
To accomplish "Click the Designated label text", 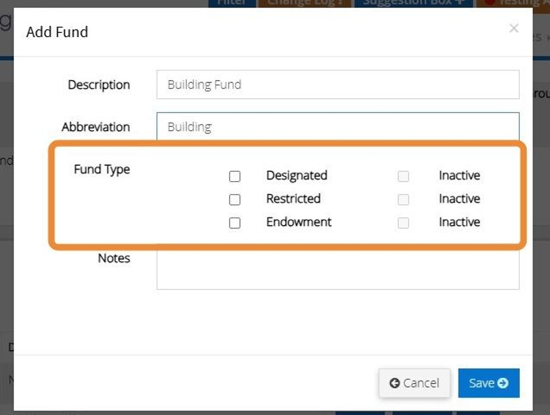I will point(297,176).
